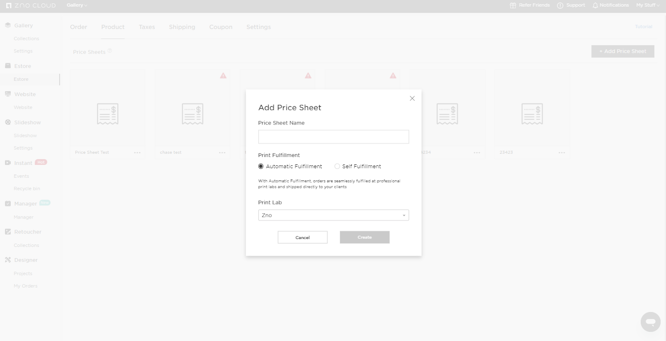Select Self Fulfillment radio button
This screenshot has height=341, width=666.
pyautogui.click(x=337, y=167)
